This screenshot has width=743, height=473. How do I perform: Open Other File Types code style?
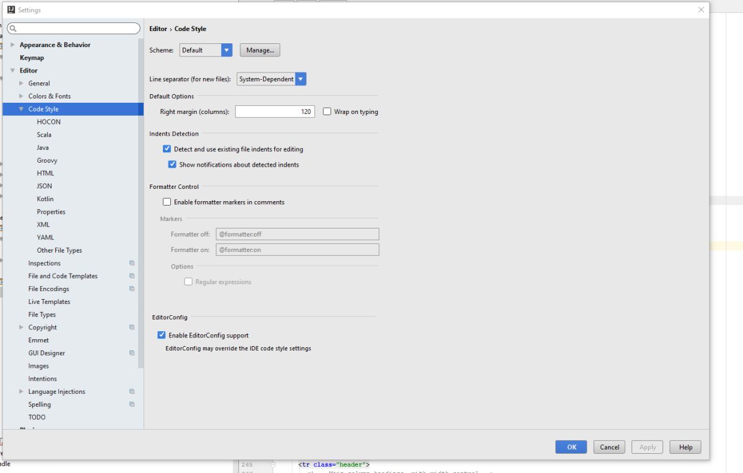coord(59,250)
